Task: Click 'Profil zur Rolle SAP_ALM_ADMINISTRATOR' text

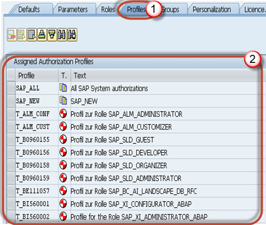Action: (127, 114)
